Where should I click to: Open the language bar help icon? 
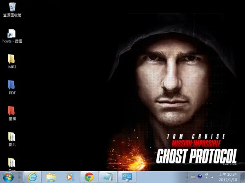(x=200, y=176)
